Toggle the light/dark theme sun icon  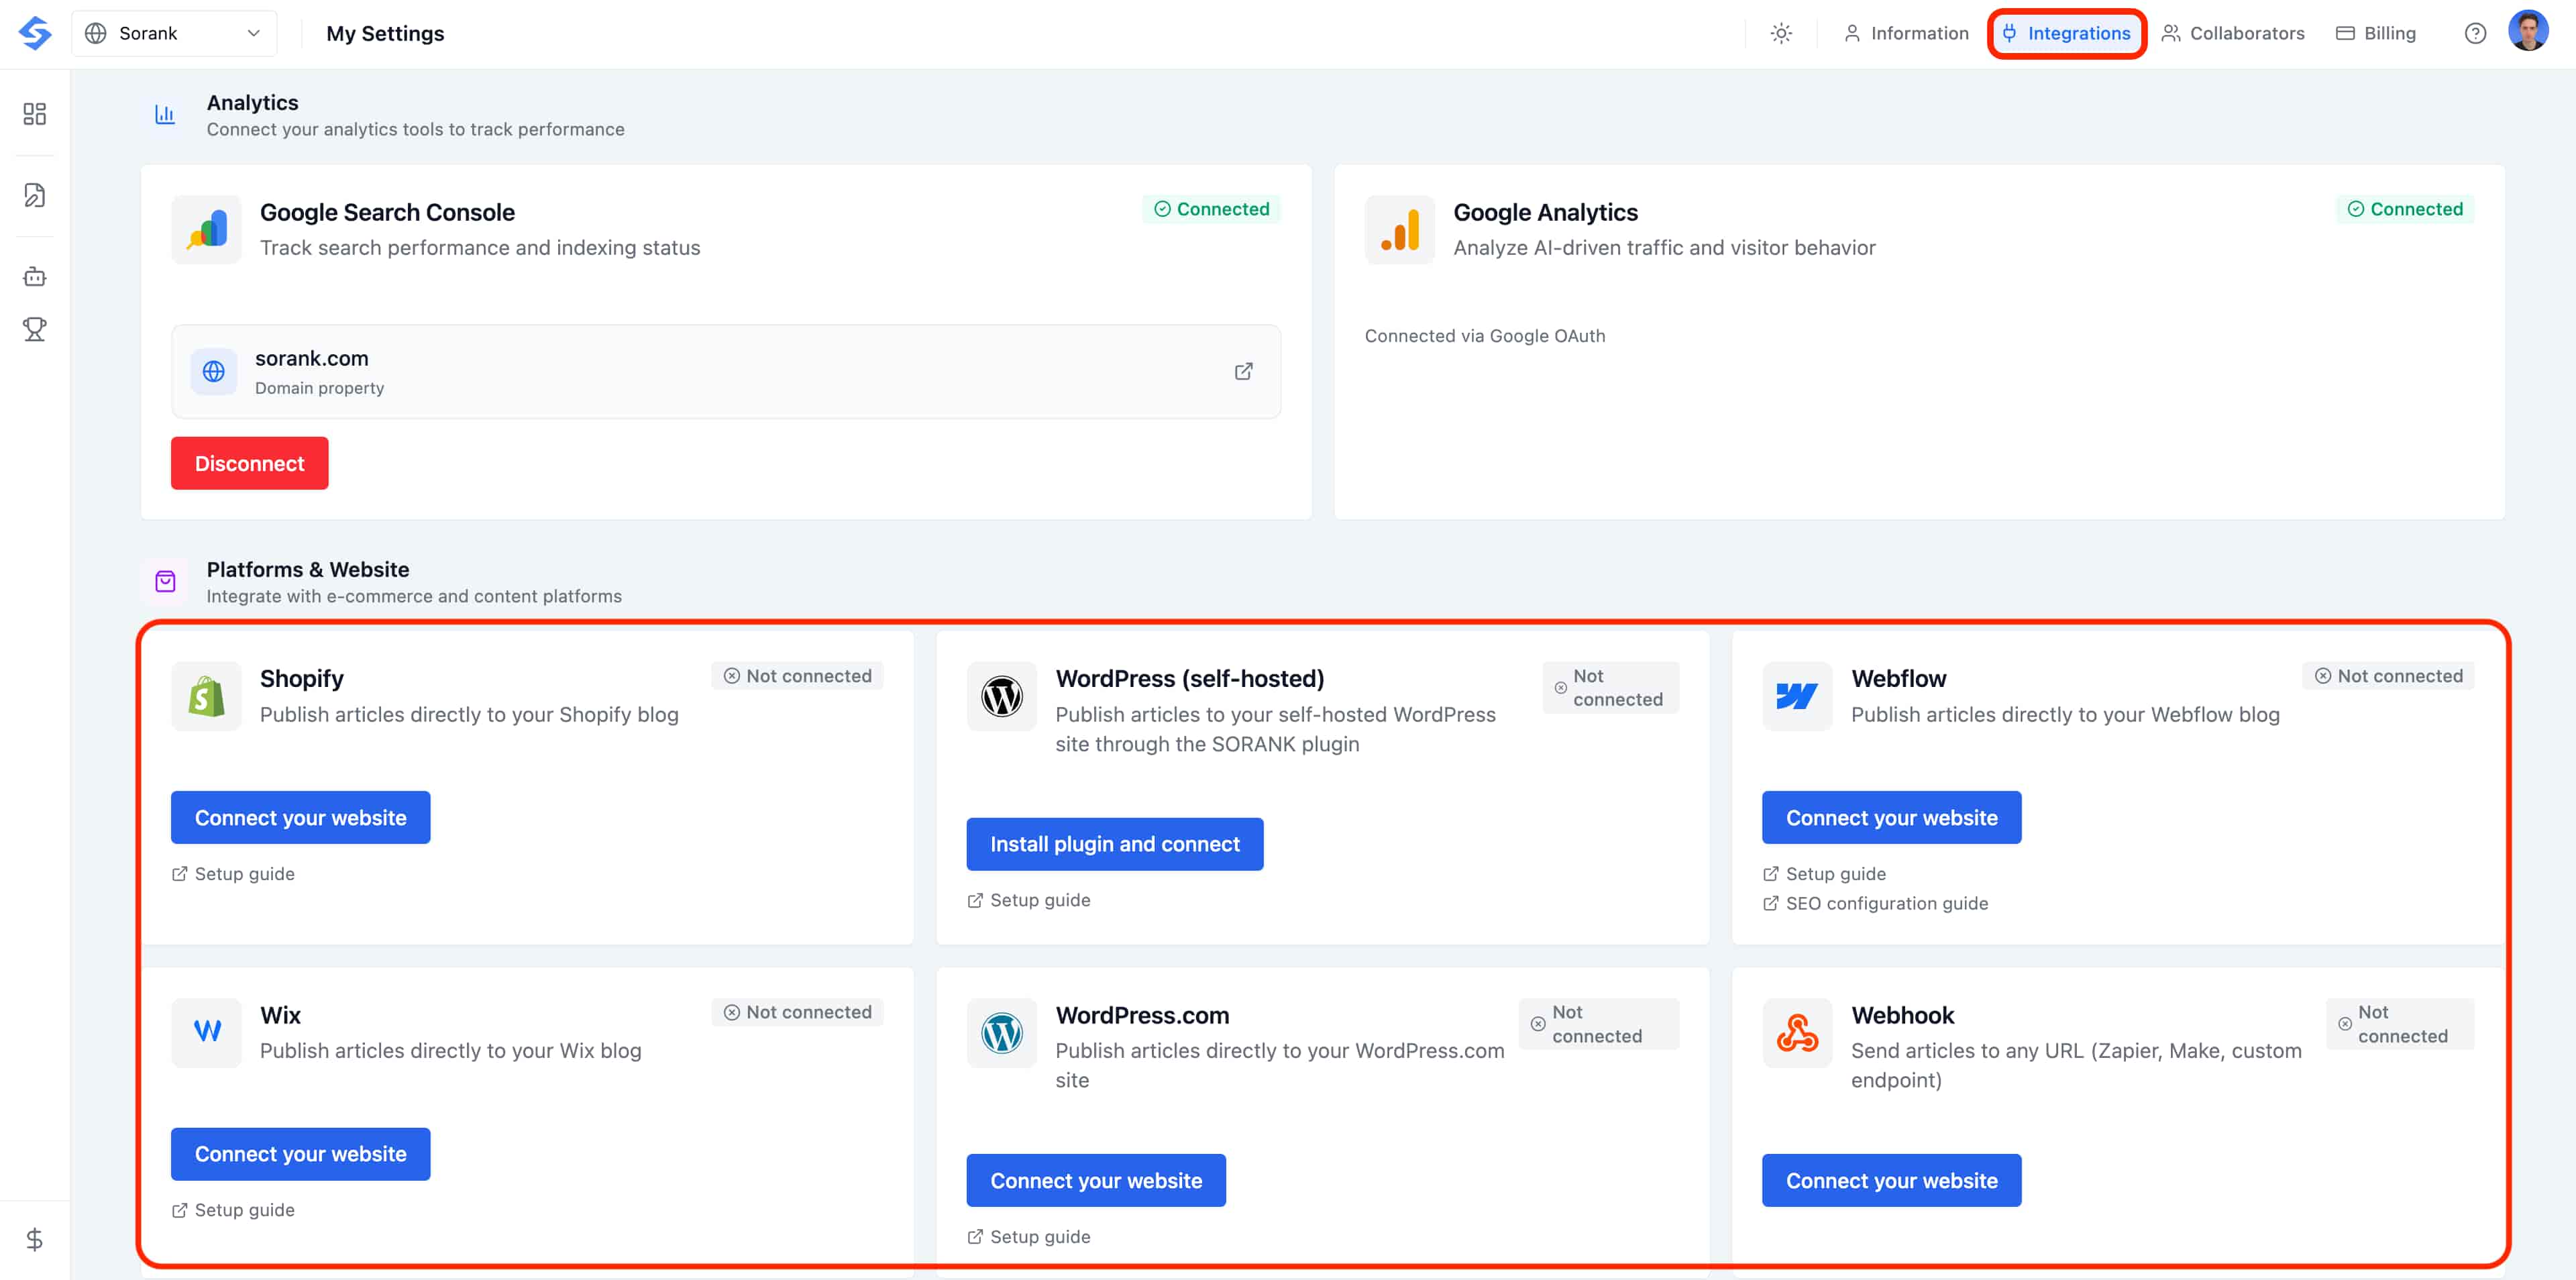point(1781,33)
